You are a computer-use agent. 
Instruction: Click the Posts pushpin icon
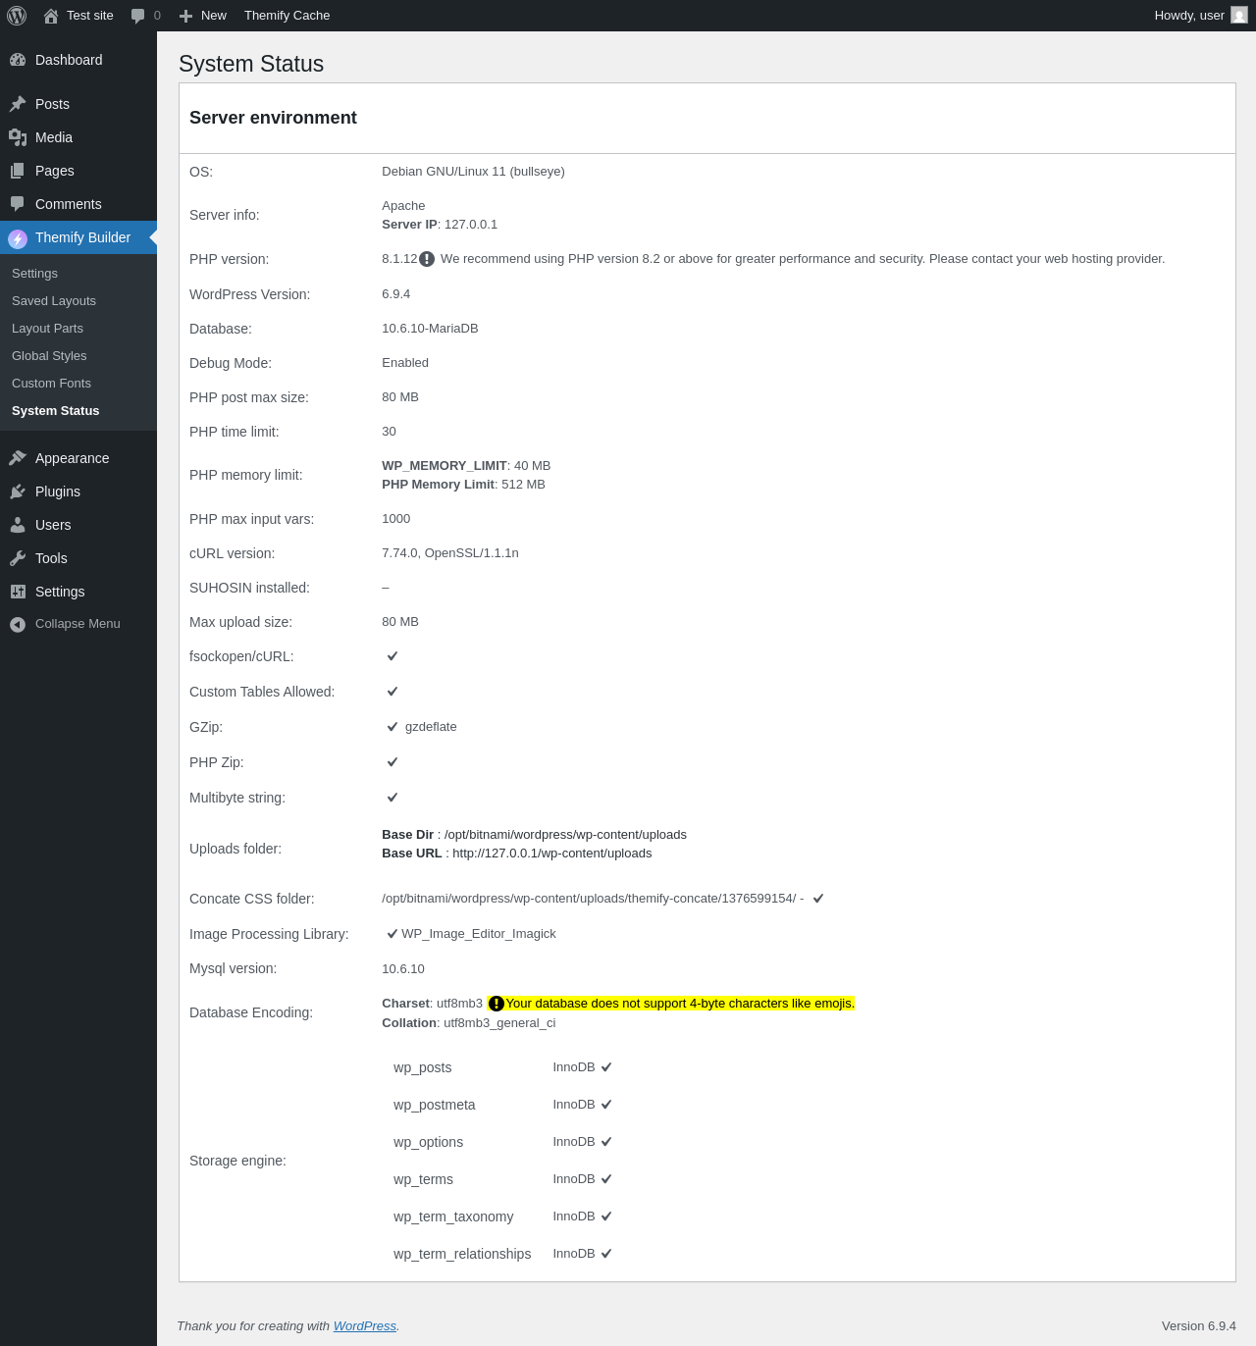coord(18,104)
